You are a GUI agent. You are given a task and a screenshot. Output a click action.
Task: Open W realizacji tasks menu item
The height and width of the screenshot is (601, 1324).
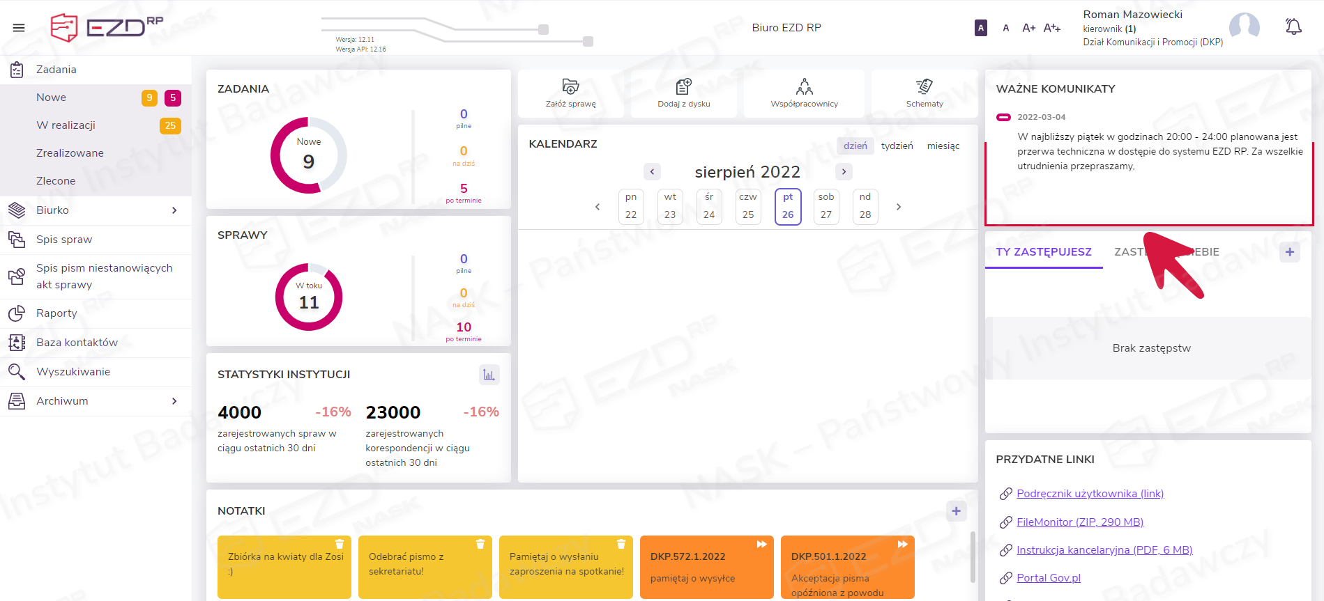[66, 125]
